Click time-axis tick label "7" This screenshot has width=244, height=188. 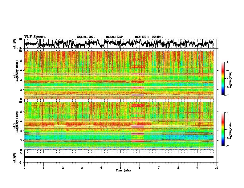point(159,168)
